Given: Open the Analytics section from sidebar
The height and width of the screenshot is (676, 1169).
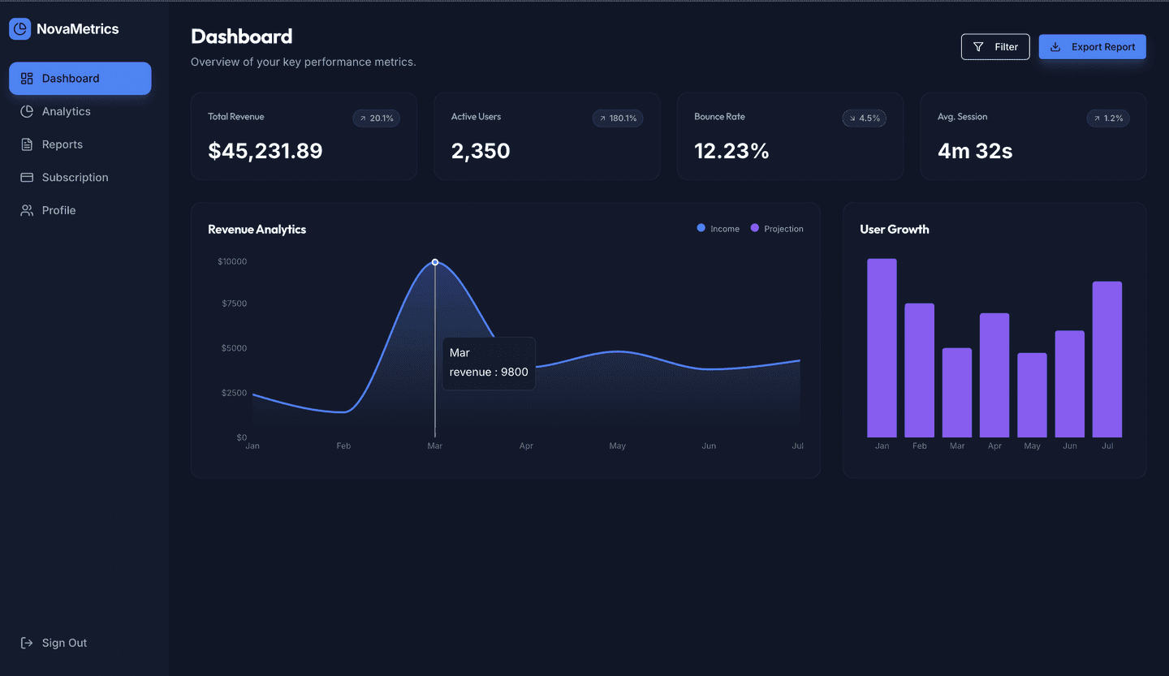Looking at the screenshot, I should coord(66,111).
